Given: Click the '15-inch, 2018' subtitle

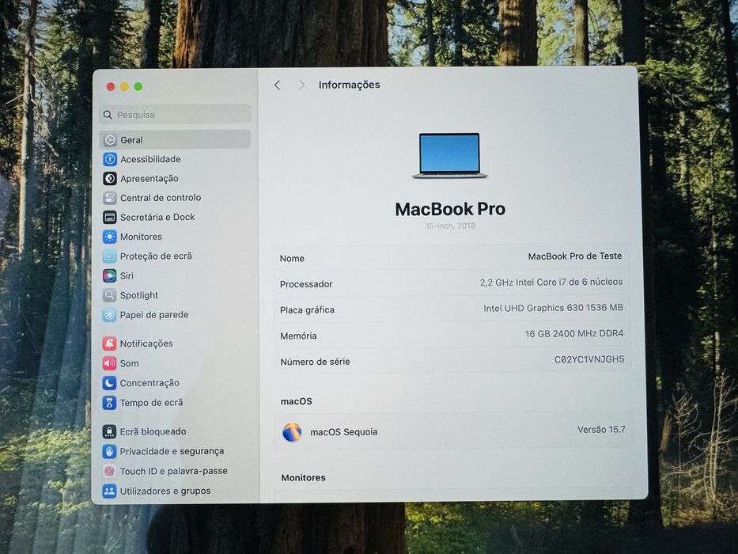Looking at the screenshot, I should point(450,226).
